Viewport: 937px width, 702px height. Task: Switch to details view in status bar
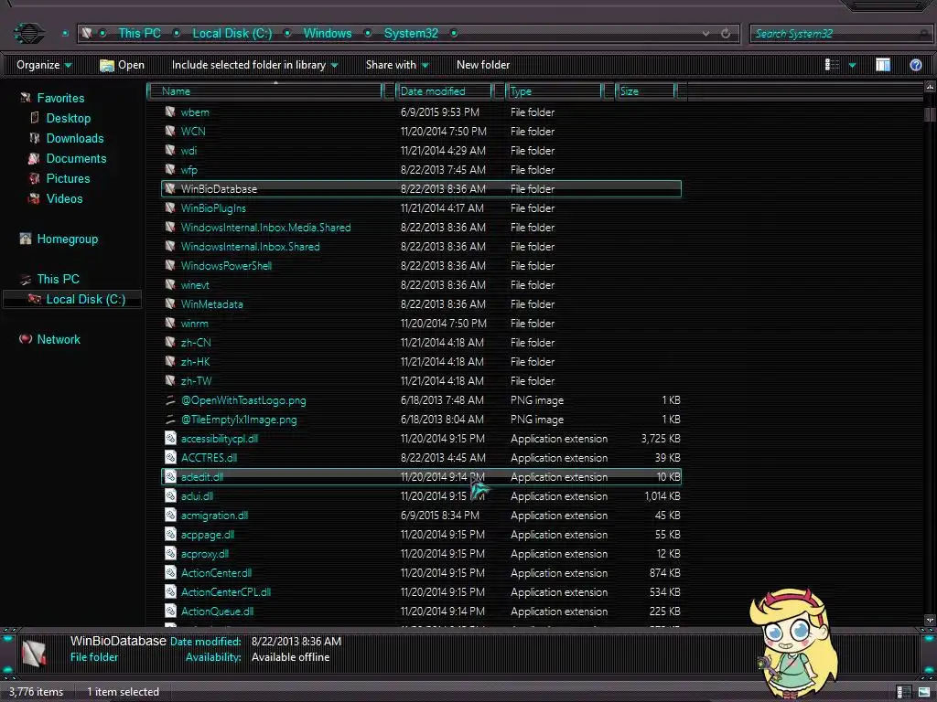(903, 692)
